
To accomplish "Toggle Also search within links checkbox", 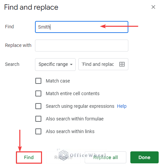I will (38, 131).
